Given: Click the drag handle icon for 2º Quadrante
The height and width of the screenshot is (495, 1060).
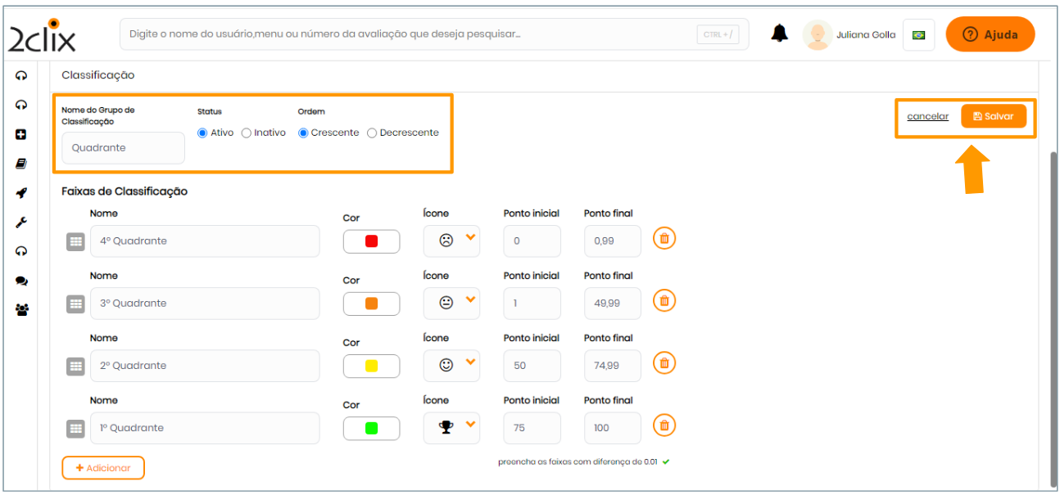Looking at the screenshot, I should [x=75, y=366].
